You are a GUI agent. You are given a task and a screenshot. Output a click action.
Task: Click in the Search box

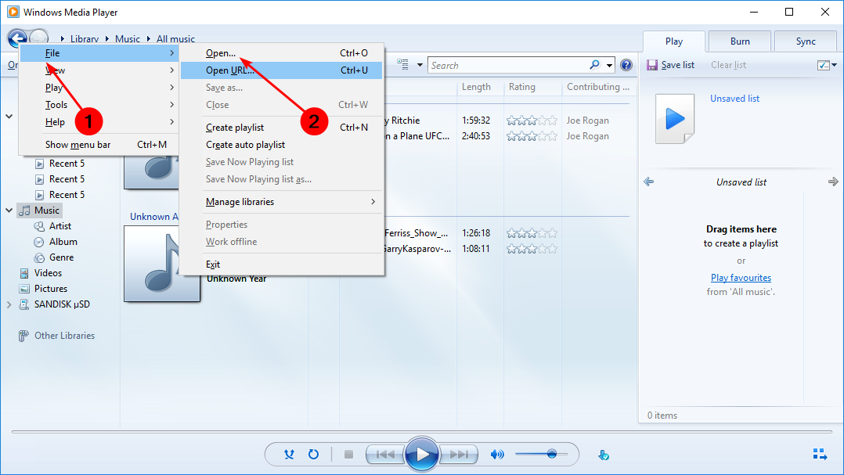coord(509,65)
